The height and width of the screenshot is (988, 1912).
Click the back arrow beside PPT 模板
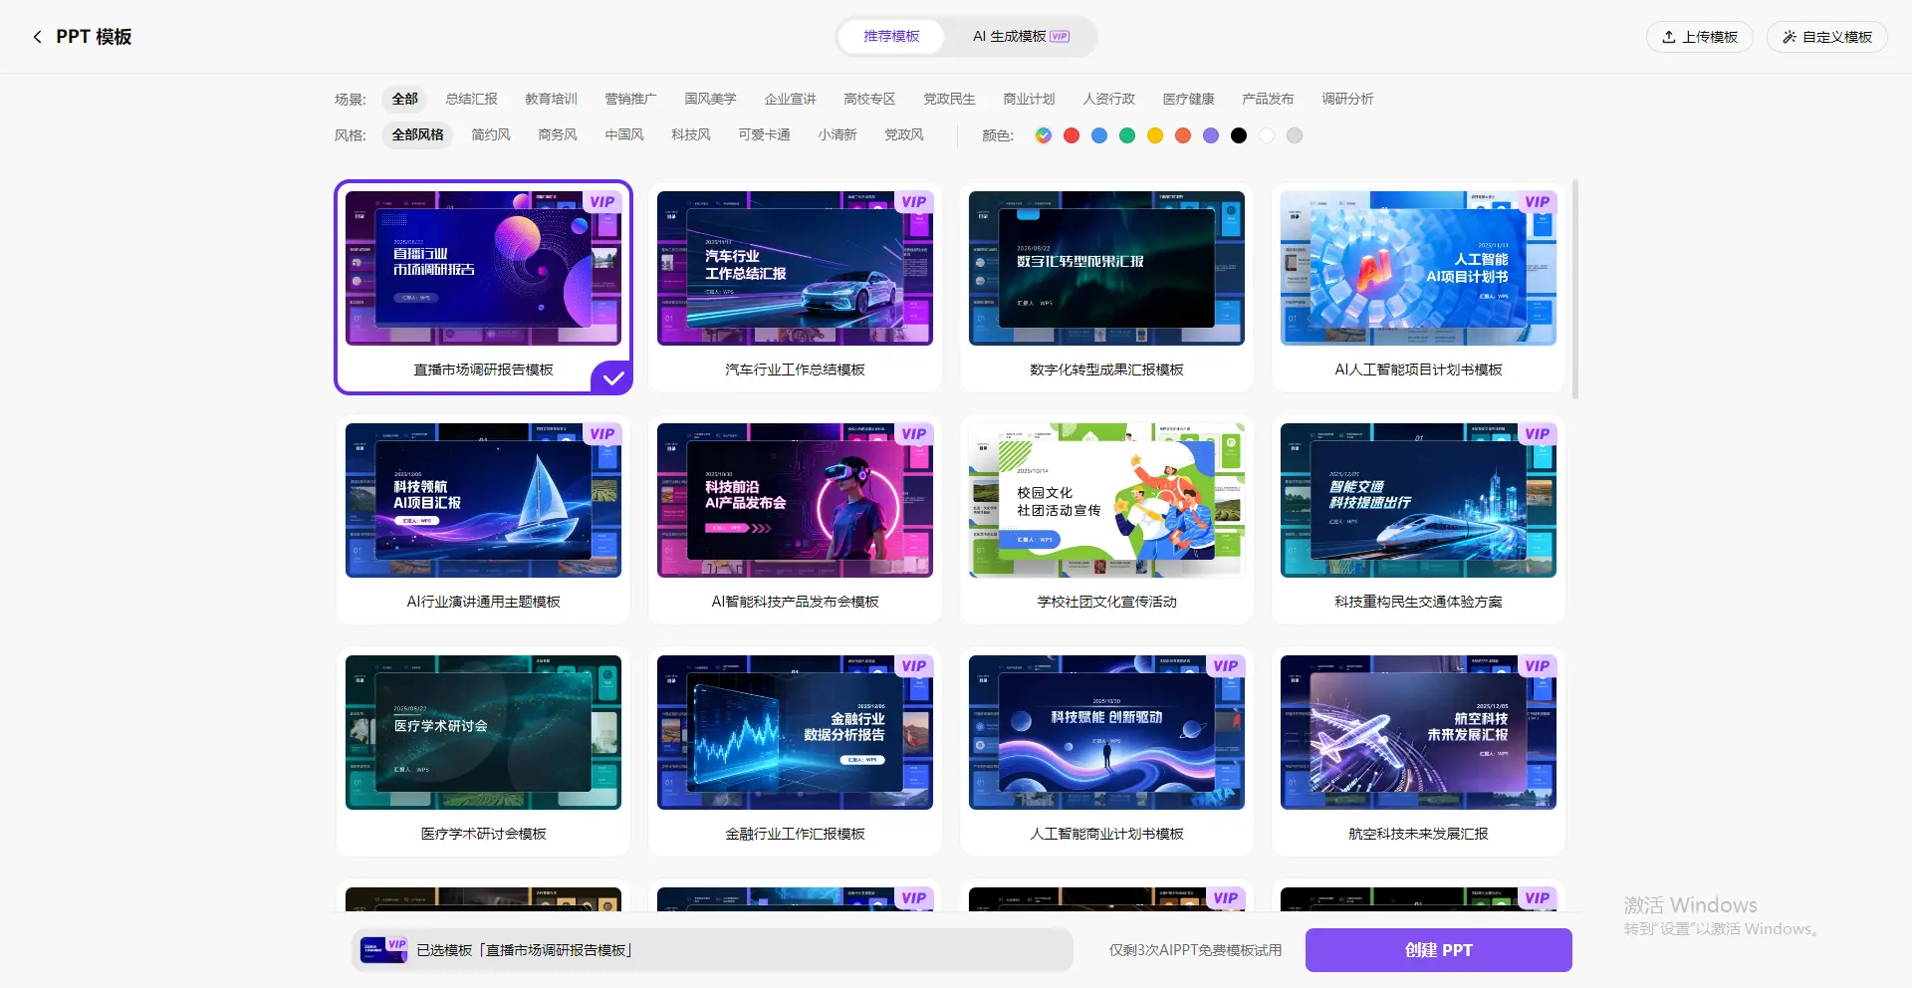(x=38, y=37)
